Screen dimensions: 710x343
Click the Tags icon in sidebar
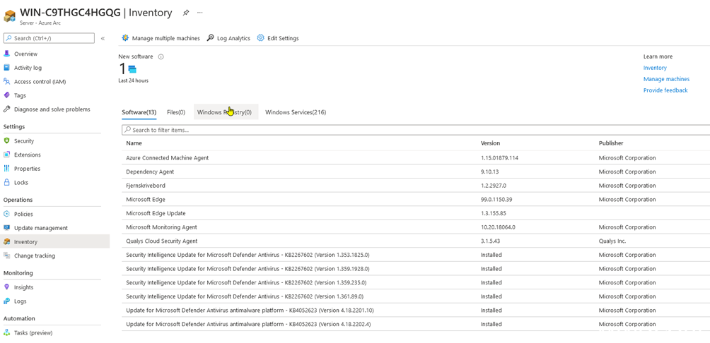[6, 95]
